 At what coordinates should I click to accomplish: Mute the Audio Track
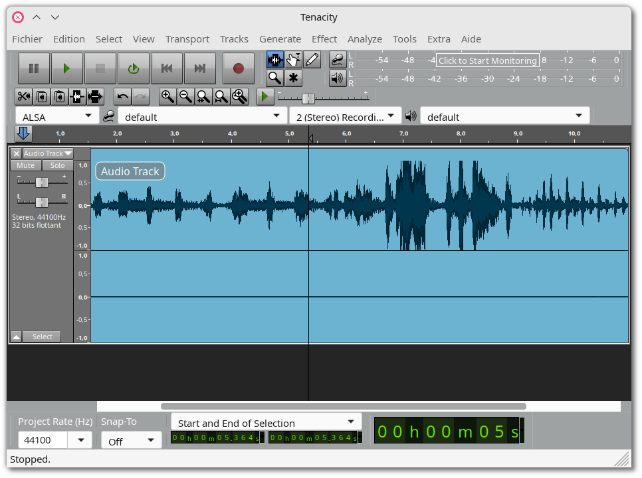click(26, 165)
